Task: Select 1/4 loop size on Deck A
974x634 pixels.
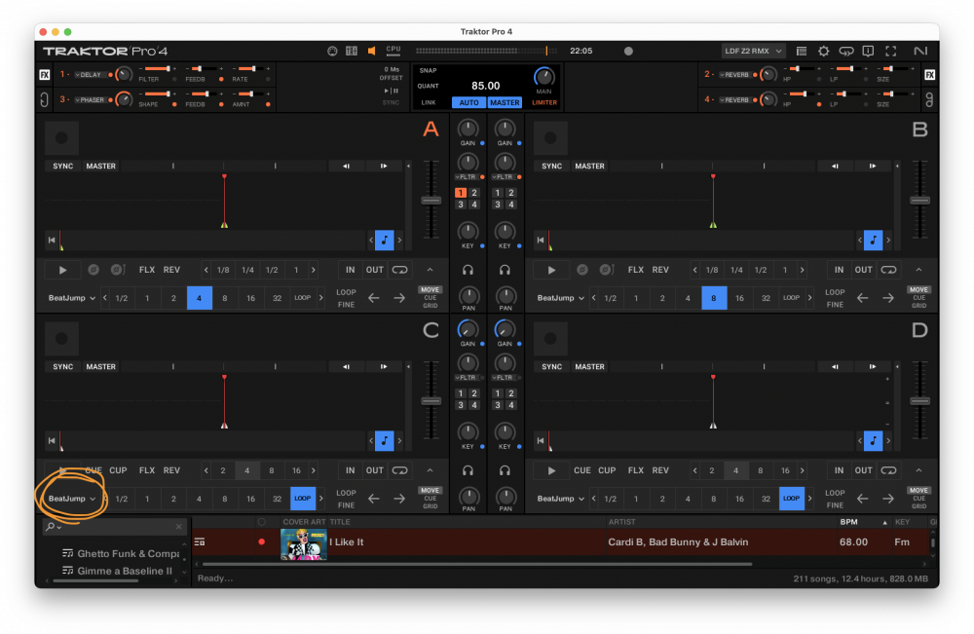Action: click(247, 270)
